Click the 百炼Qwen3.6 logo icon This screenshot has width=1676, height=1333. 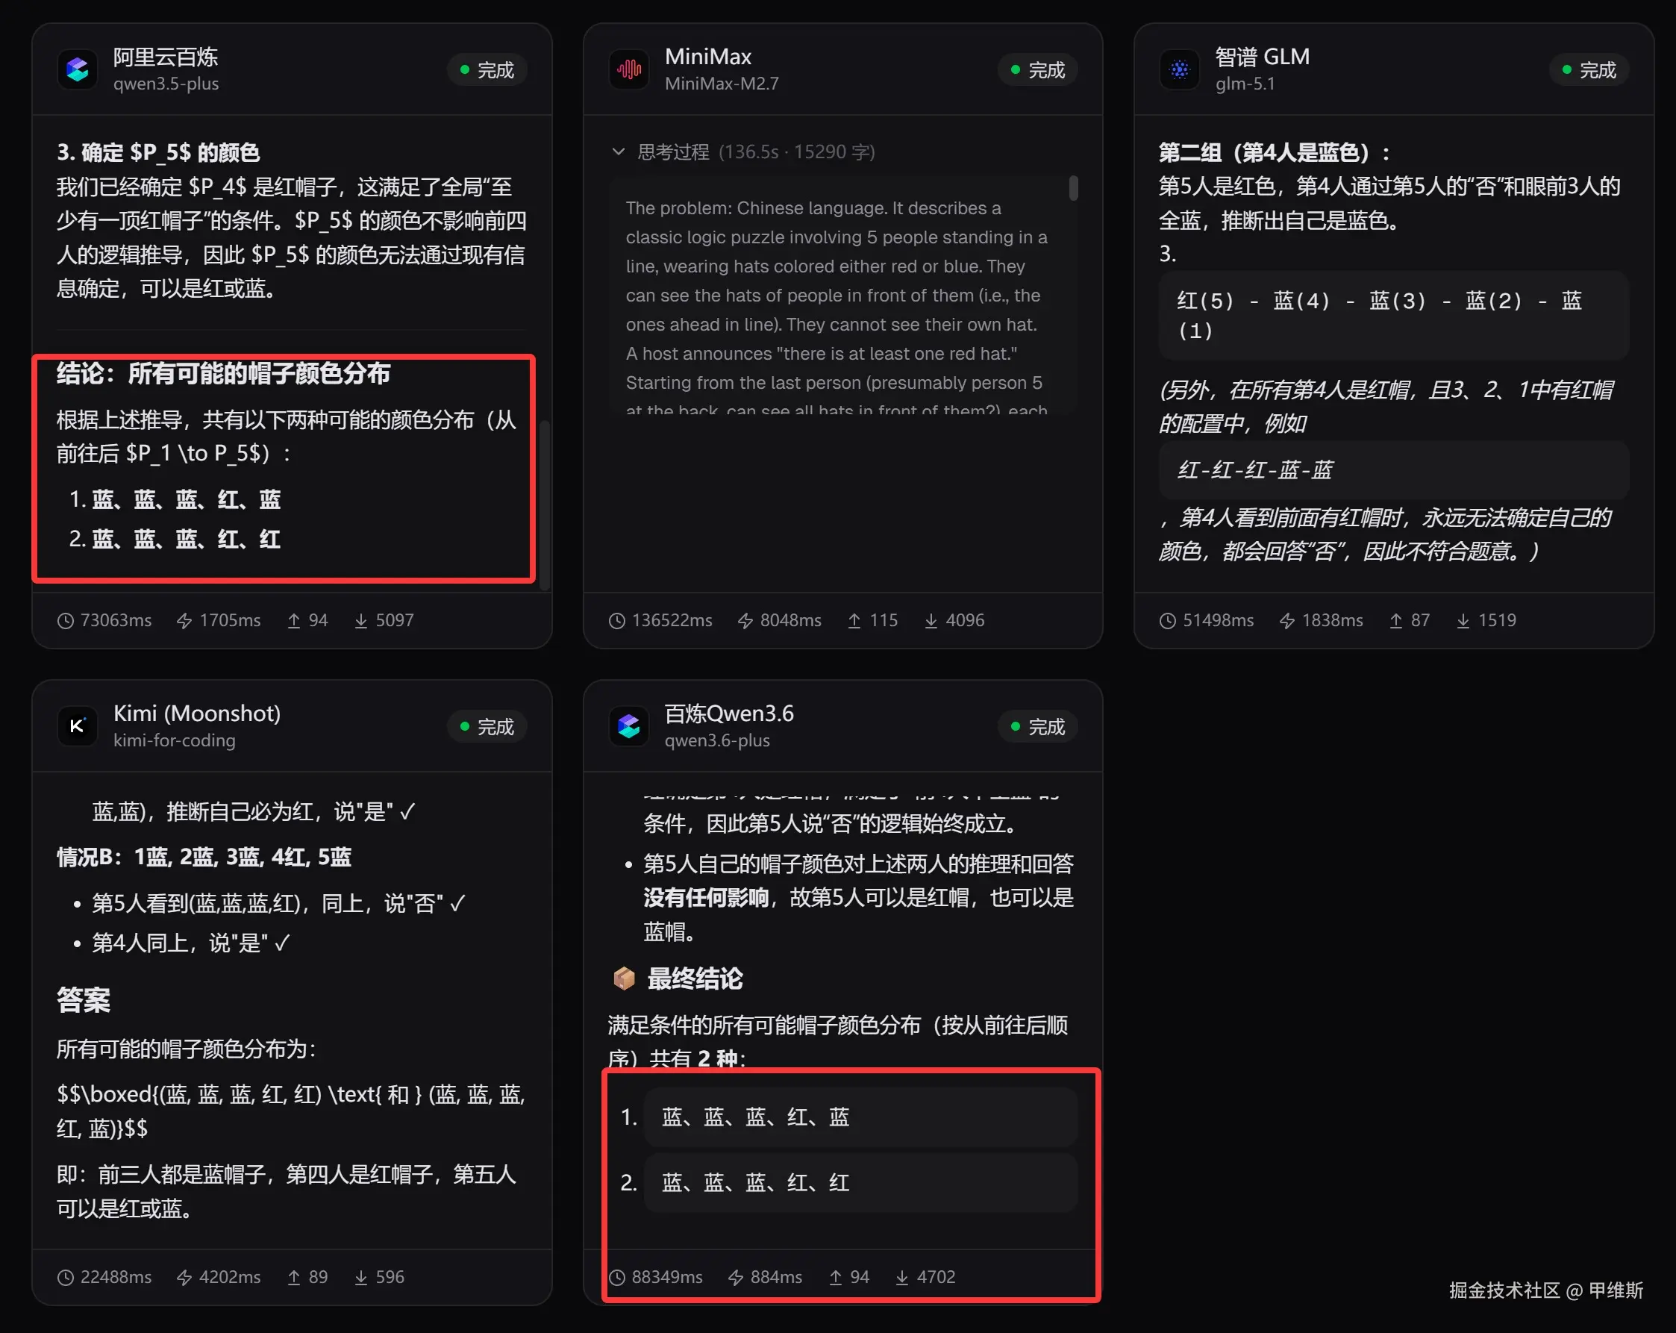pyautogui.click(x=628, y=726)
